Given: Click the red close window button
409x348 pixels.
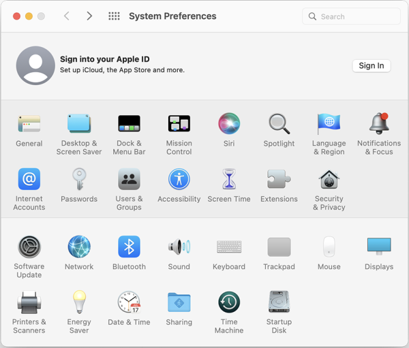Looking at the screenshot, I should coord(16,16).
